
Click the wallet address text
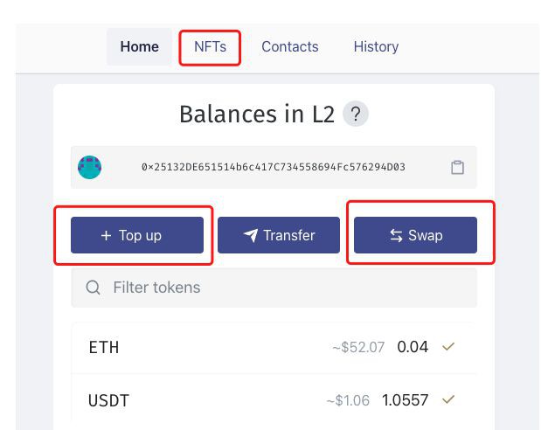(274, 168)
